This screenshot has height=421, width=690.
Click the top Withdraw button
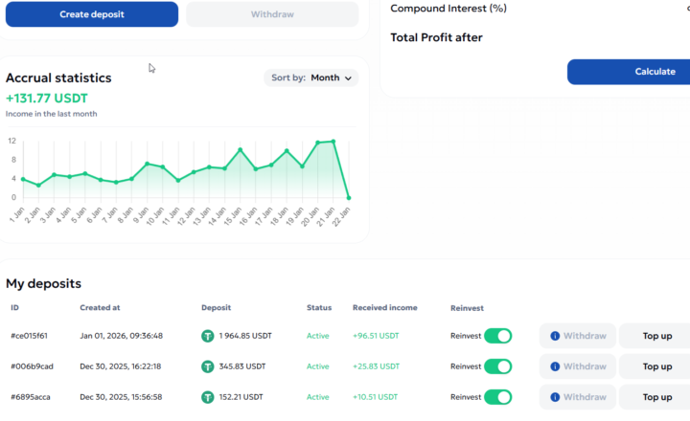click(271, 14)
